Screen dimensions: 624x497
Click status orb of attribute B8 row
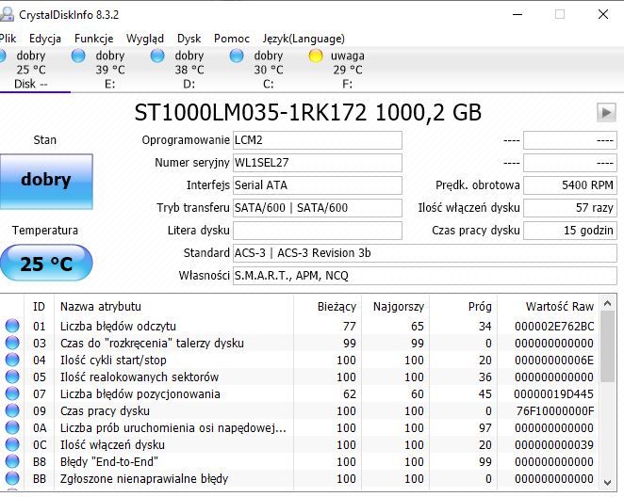pos(12,461)
